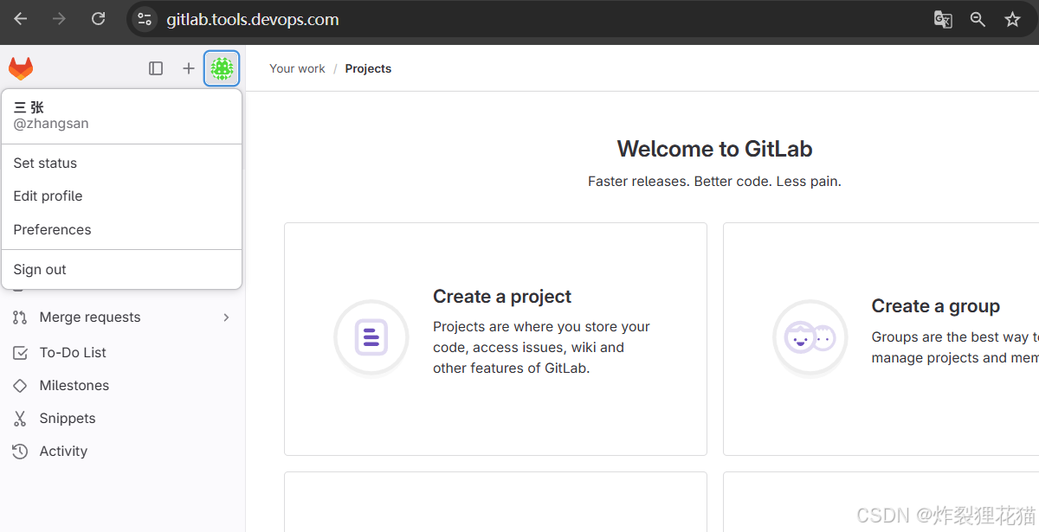Open the plus create-new menu

(188, 68)
